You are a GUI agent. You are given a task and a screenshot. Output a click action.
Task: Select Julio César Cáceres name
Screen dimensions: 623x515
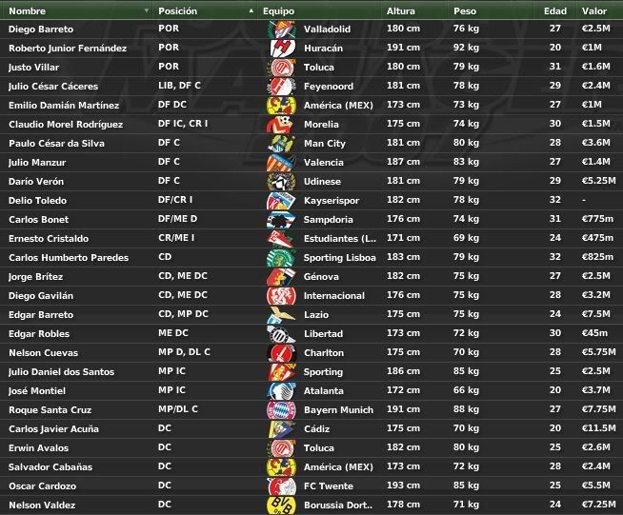coord(53,87)
